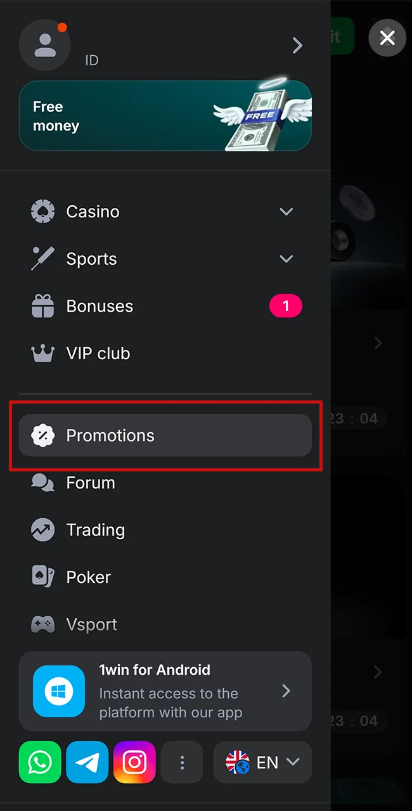
Task: Open WhatsApp contact icon
Action: click(40, 762)
